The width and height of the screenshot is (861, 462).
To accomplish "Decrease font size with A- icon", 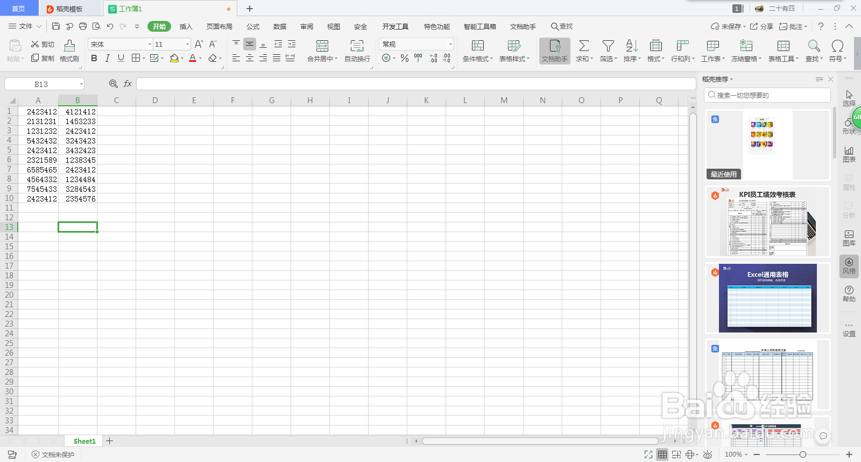I will pyautogui.click(x=213, y=44).
